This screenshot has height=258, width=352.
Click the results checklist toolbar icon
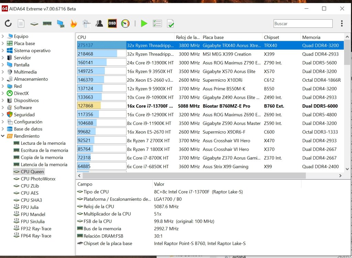(157, 23)
